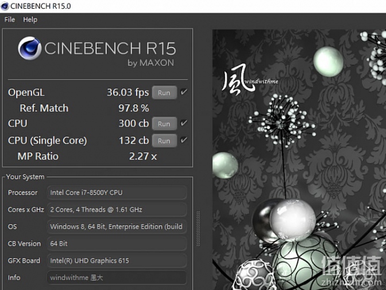Screen dimensions: 386x290
Task: Click the Cinebench R15 sphere logo
Action: 29,48
